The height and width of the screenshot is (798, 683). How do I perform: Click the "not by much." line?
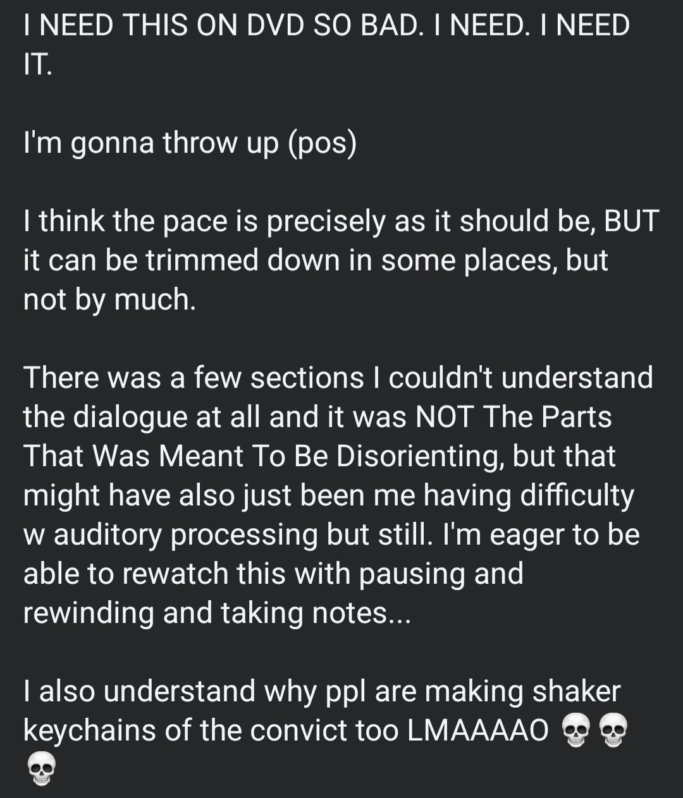tap(109, 299)
